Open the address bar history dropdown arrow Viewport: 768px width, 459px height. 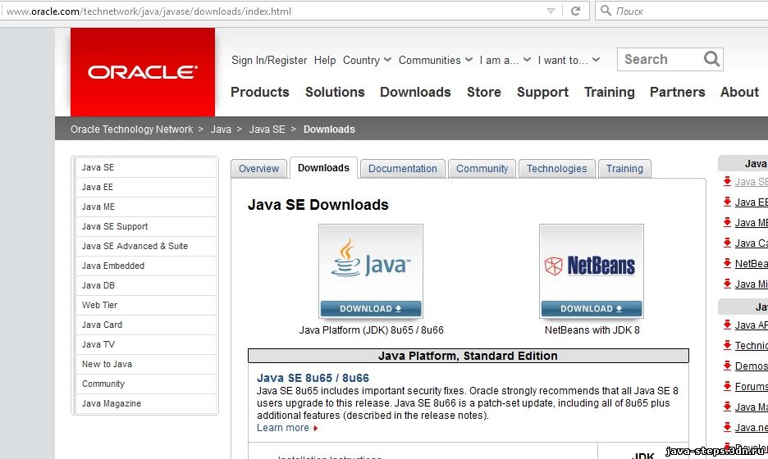click(551, 11)
